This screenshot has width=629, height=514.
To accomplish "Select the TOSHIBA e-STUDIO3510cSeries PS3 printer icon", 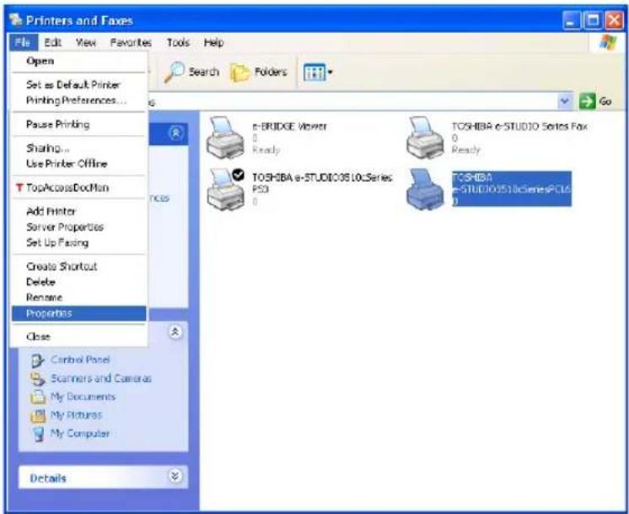I will 225,190.
